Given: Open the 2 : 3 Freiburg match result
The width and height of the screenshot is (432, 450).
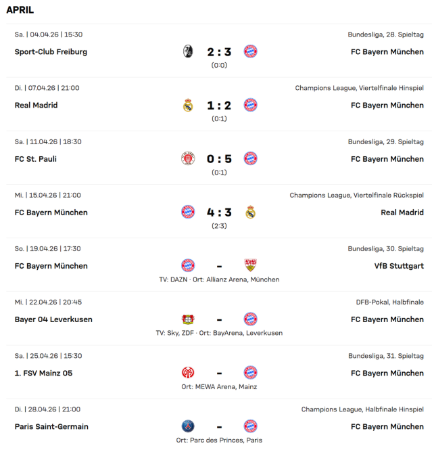Looking at the screenshot, I should [219, 51].
